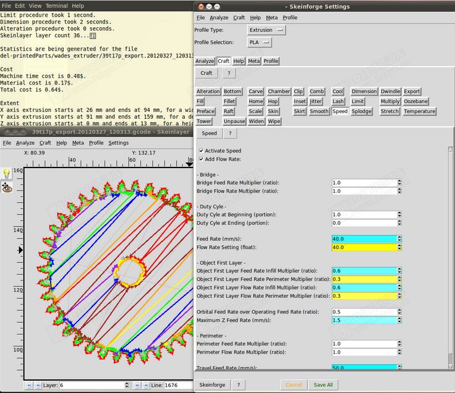This screenshot has height=393, width=455.
Task: Select the Raft tab
Action: tap(229, 111)
